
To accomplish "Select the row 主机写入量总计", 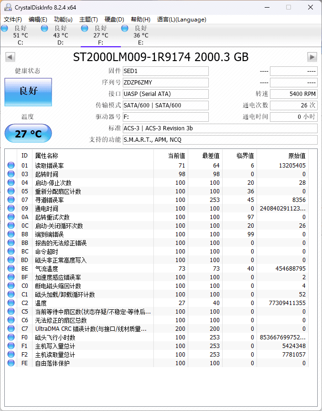I will tap(156, 346).
